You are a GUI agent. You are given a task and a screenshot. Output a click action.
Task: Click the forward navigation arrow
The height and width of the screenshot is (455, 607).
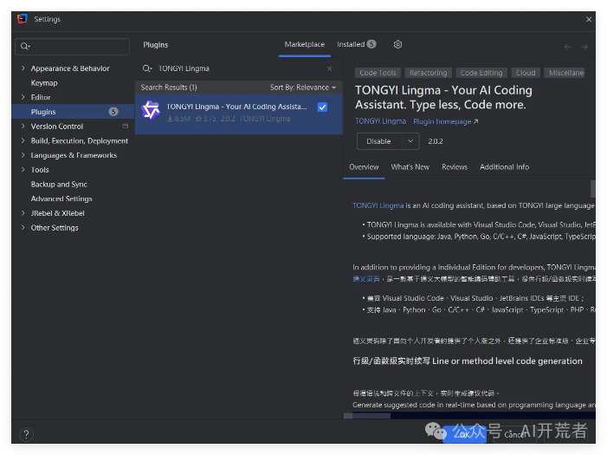pyautogui.click(x=584, y=47)
